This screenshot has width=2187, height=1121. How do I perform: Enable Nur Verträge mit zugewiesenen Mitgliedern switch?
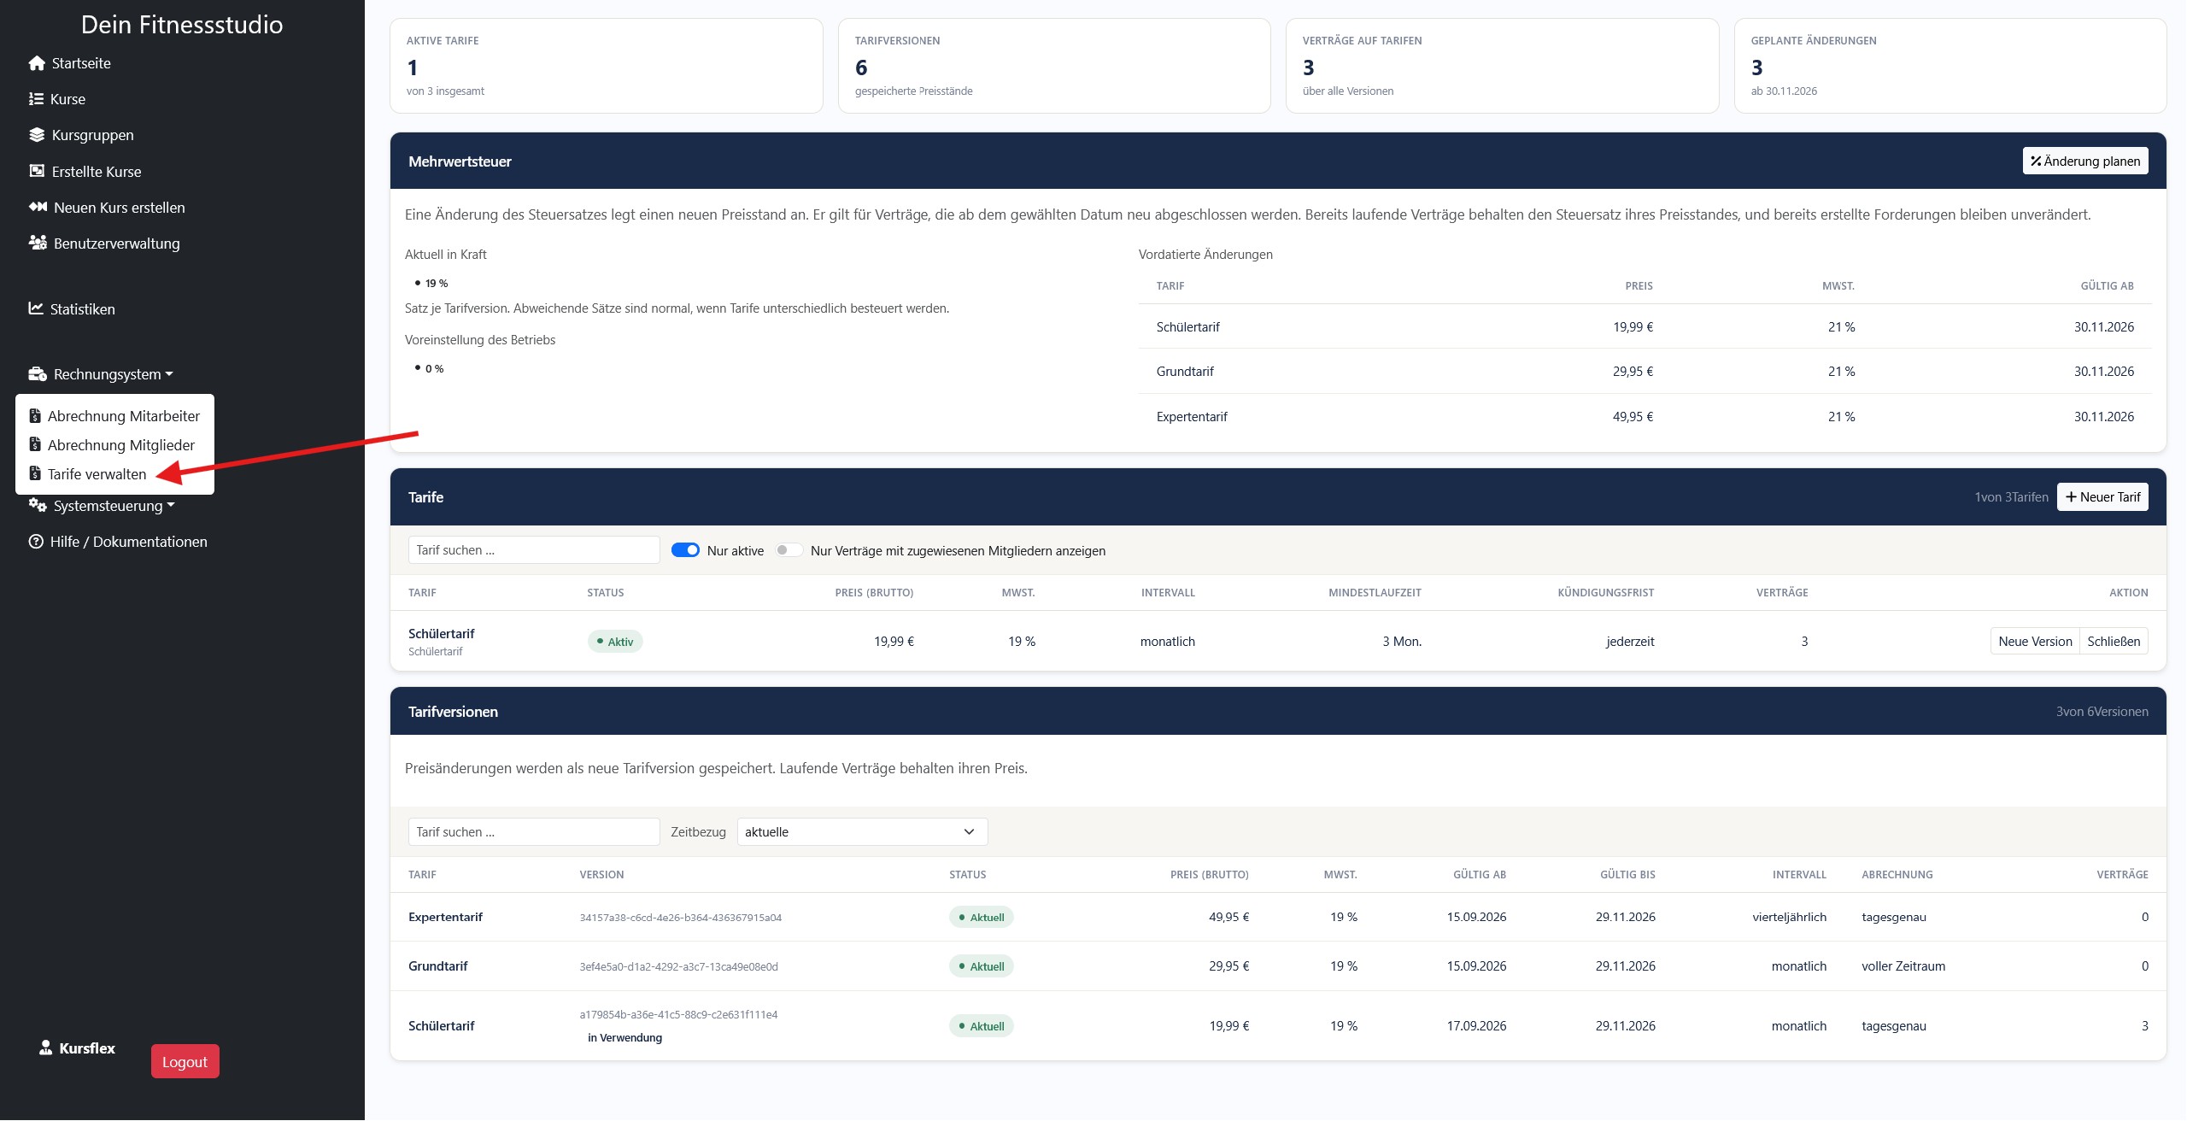tap(789, 550)
